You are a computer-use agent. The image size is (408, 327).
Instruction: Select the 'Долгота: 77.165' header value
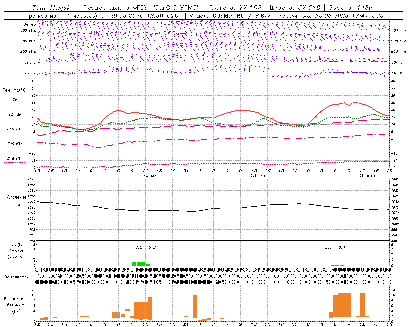click(235, 8)
